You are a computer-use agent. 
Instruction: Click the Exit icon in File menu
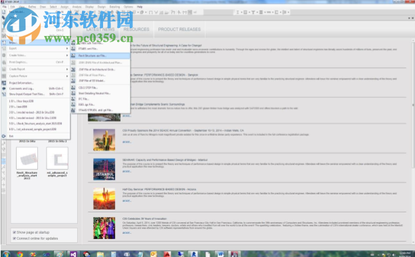click(4, 136)
